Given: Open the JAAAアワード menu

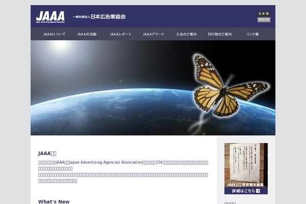Looking at the screenshot, I should pyautogui.click(x=154, y=34).
